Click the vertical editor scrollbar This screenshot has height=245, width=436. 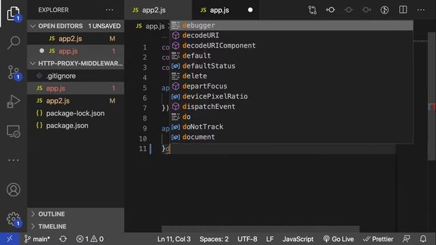pos(431,96)
